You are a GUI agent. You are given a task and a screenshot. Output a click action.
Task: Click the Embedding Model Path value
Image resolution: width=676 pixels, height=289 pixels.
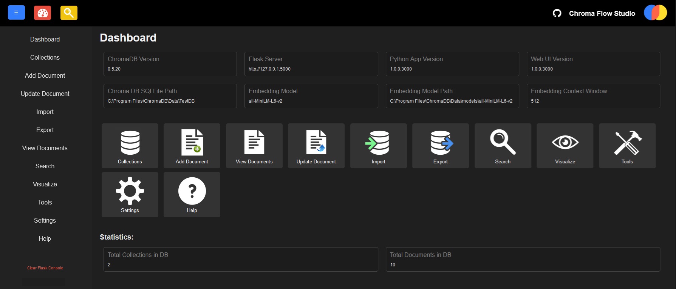coord(451,101)
